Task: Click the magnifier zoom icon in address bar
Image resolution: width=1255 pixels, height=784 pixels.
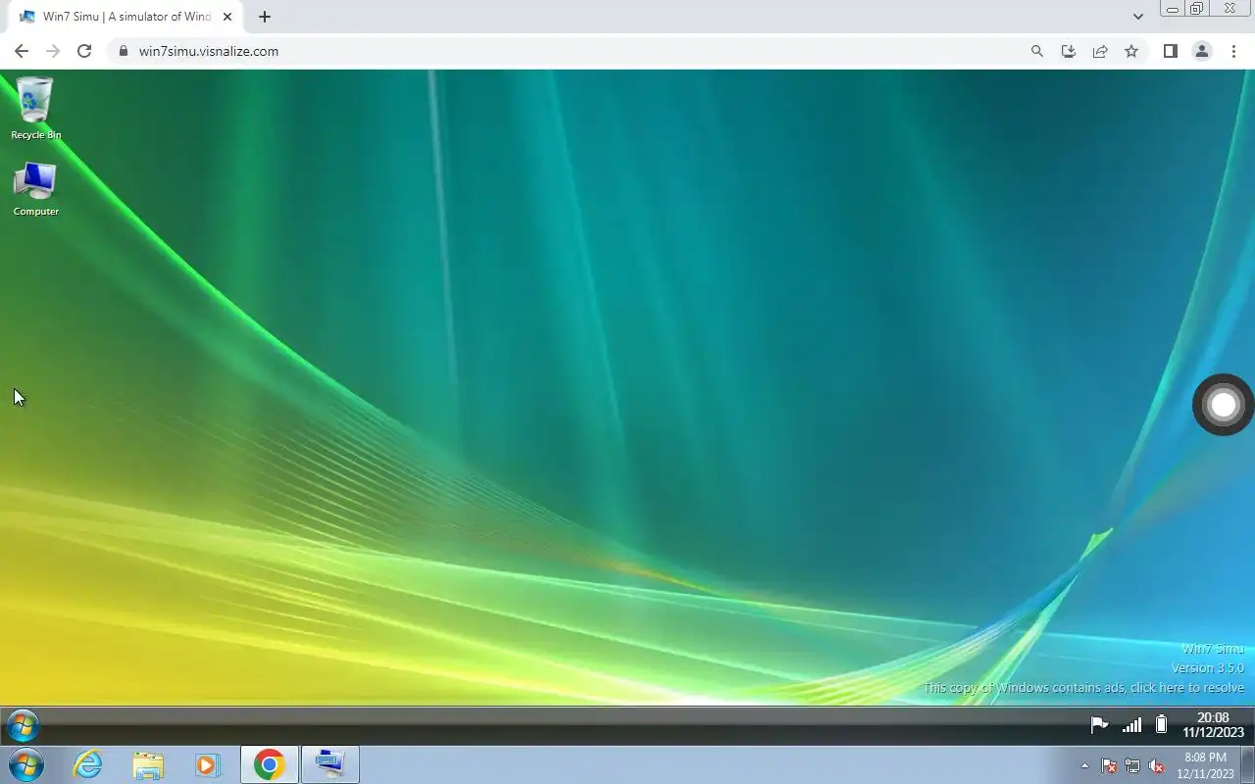Action: coord(1037,51)
